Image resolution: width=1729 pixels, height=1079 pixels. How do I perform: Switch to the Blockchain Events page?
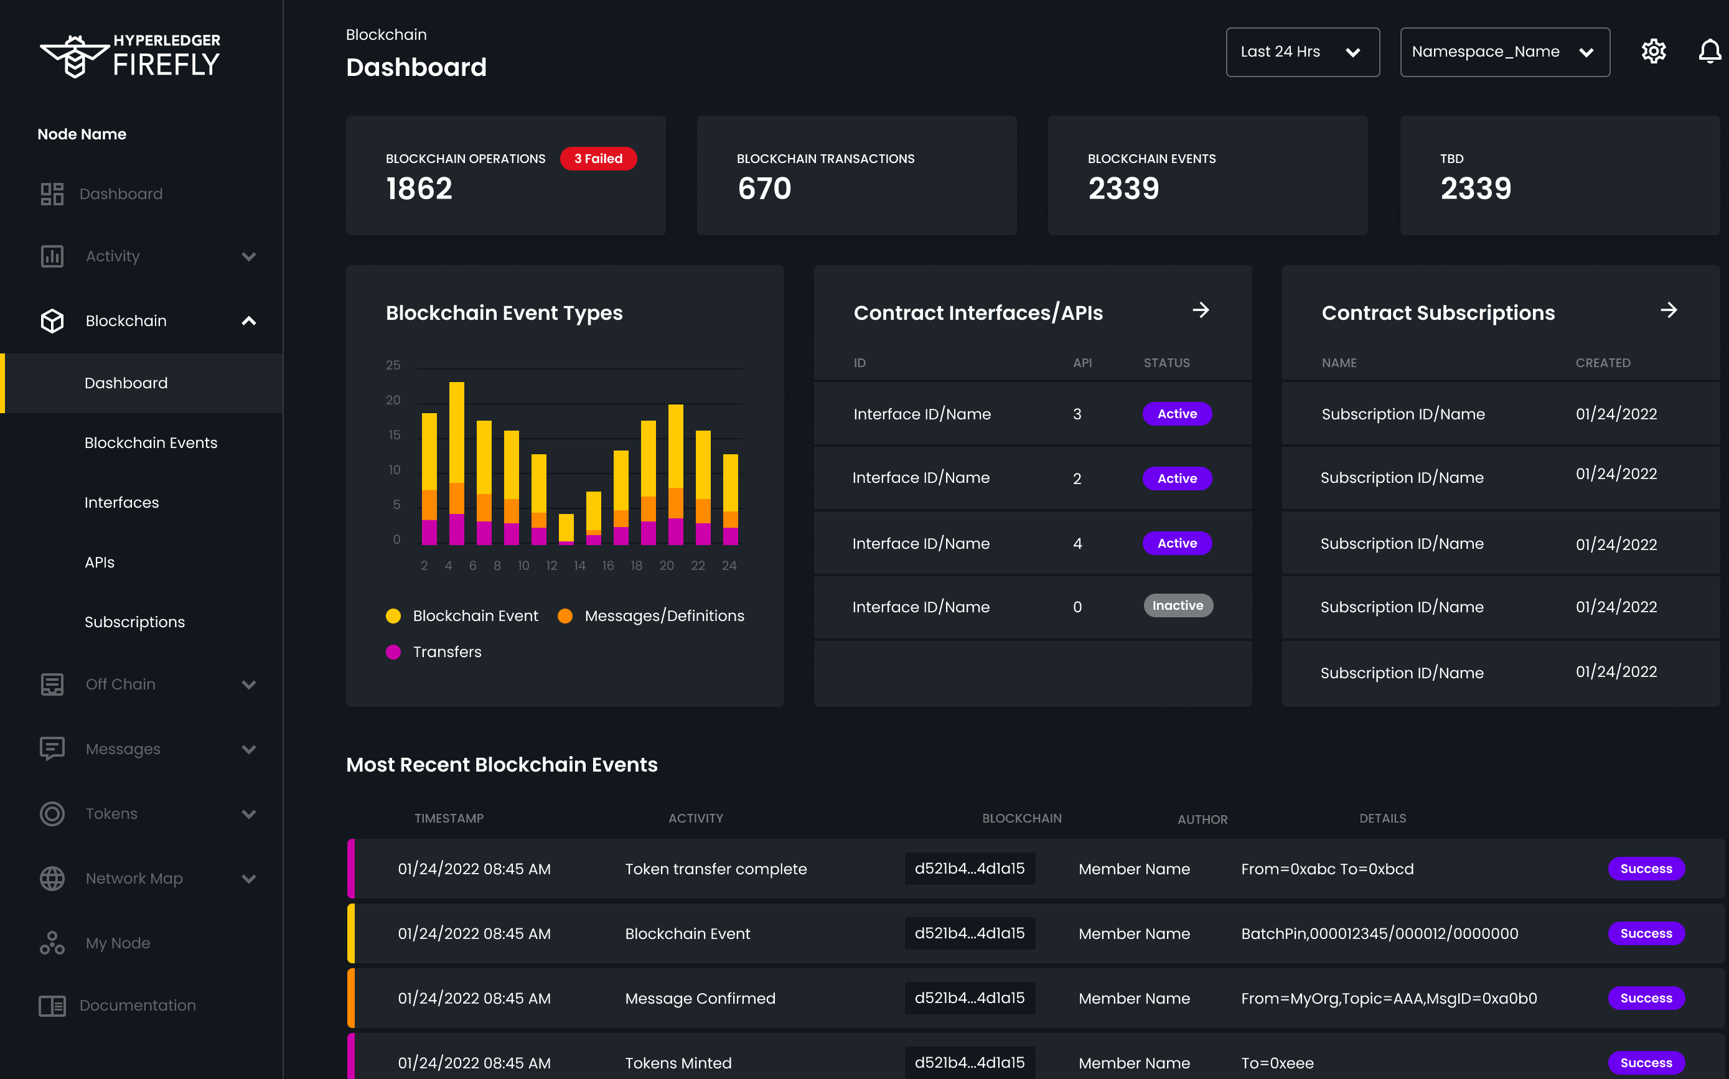click(151, 442)
